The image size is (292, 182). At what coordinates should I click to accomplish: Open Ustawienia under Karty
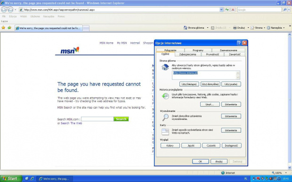click(231, 130)
